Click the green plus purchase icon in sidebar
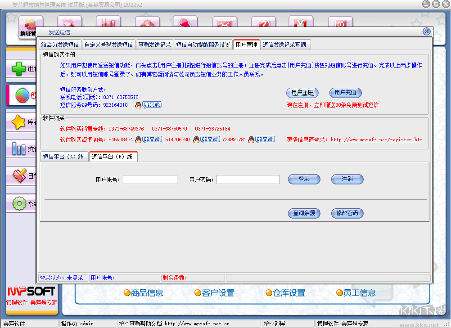The height and width of the screenshot is (328, 451). click(19, 69)
